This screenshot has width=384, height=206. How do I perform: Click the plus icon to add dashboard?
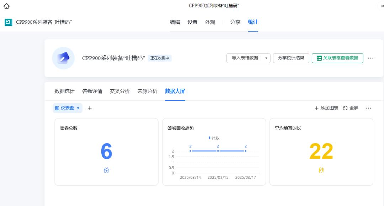pos(90,108)
